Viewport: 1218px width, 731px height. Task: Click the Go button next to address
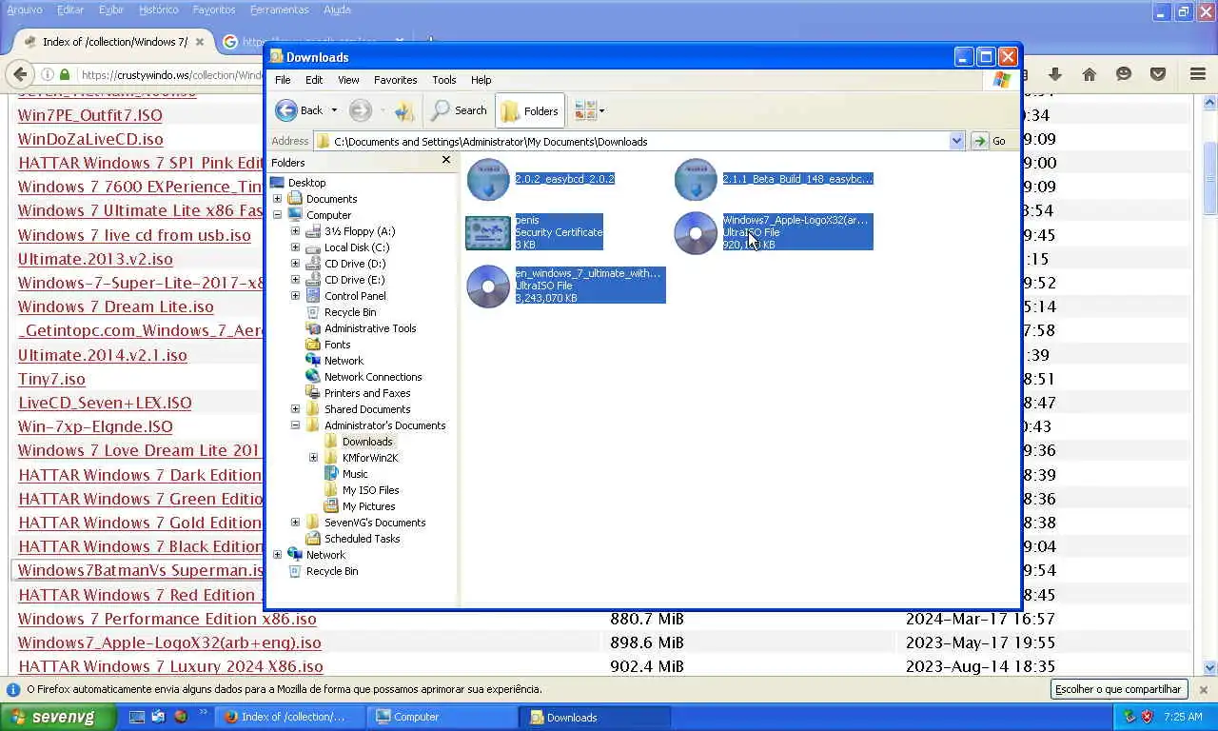[x=990, y=141]
